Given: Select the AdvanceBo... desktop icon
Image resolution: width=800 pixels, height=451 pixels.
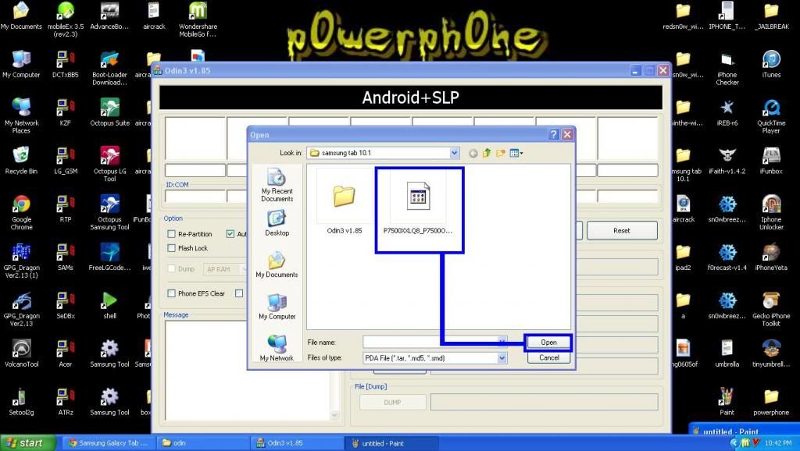Looking at the screenshot, I should click(109, 16).
